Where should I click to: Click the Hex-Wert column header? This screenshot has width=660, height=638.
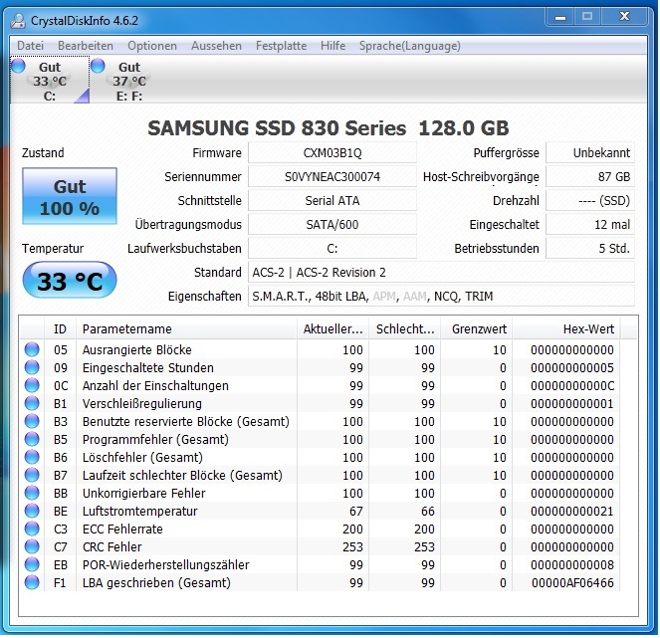(566, 329)
